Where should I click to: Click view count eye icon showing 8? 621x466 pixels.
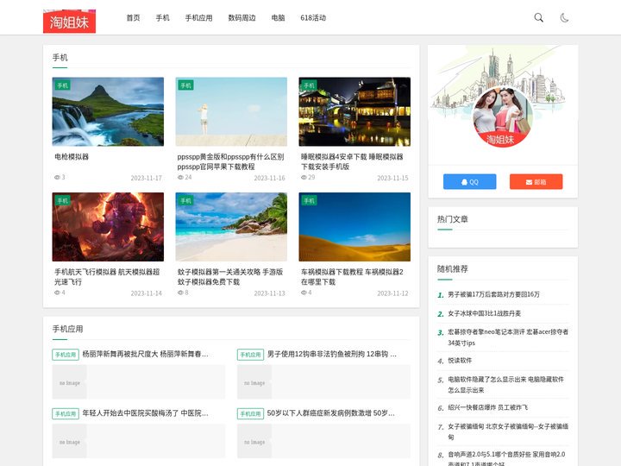pos(180,293)
